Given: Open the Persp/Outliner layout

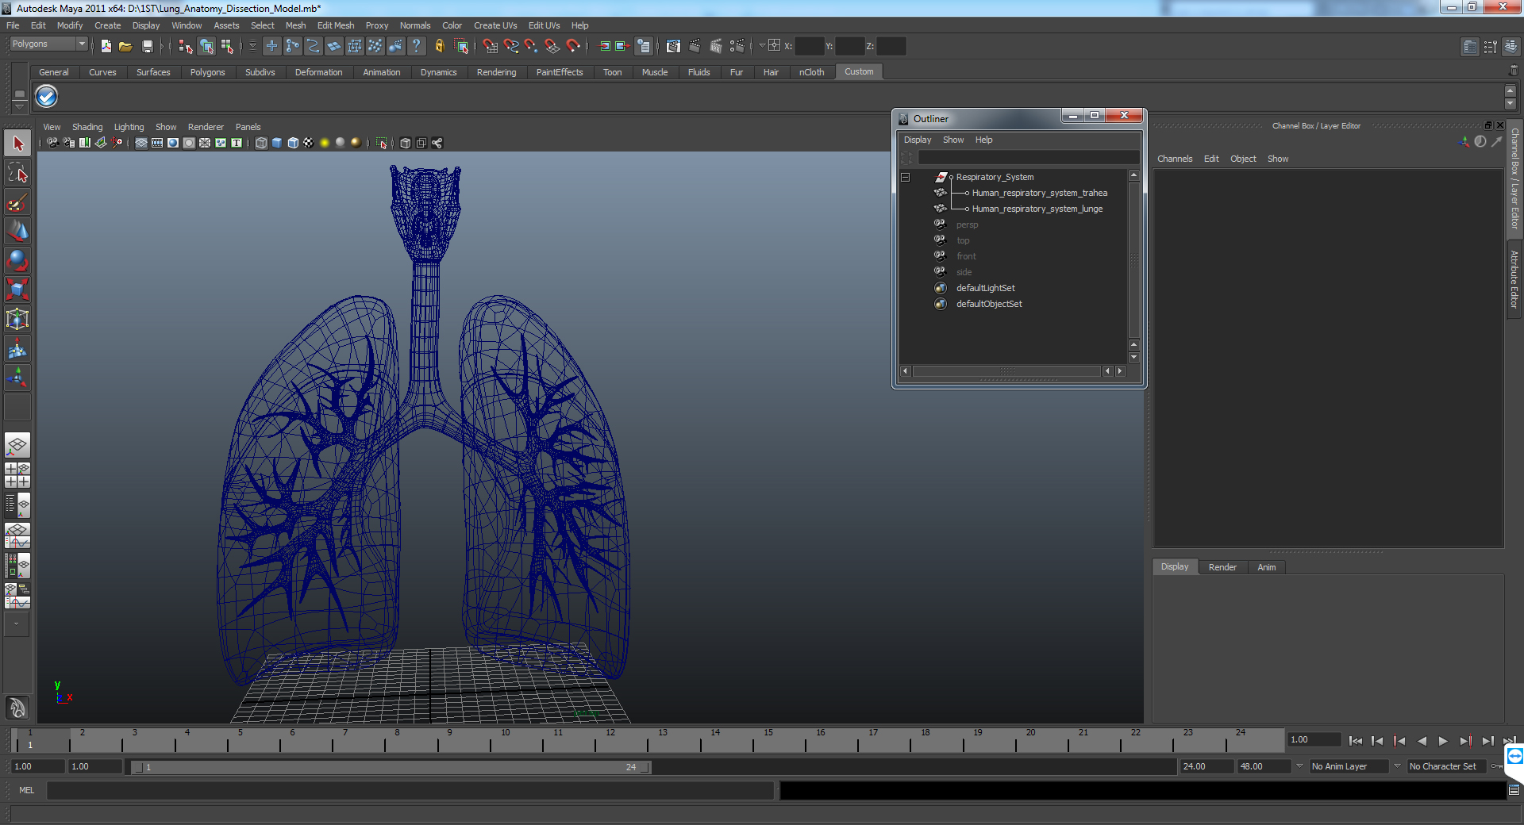Looking at the screenshot, I should pyautogui.click(x=17, y=504).
